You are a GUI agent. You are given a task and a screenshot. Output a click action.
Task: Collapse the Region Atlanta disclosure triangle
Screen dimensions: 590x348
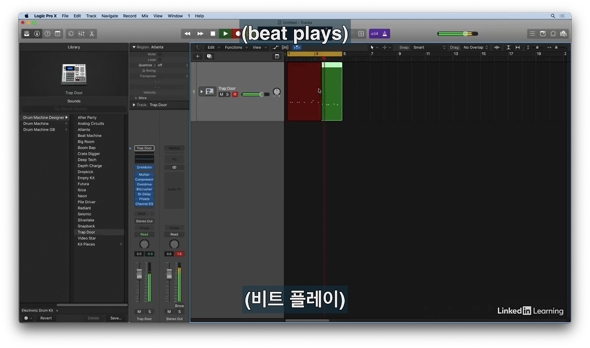coord(134,47)
